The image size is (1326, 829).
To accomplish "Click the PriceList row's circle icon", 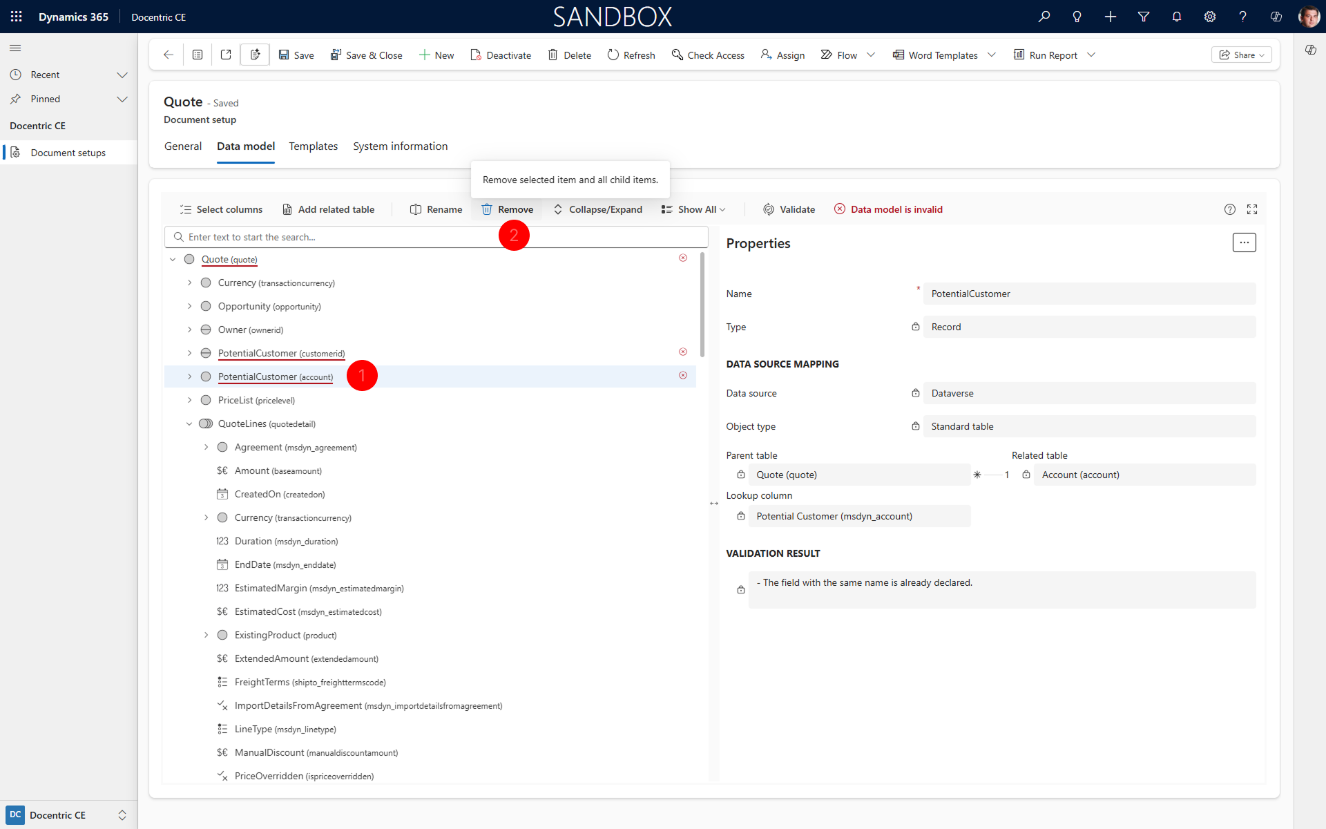I will pyautogui.click(x=206, y=400).
